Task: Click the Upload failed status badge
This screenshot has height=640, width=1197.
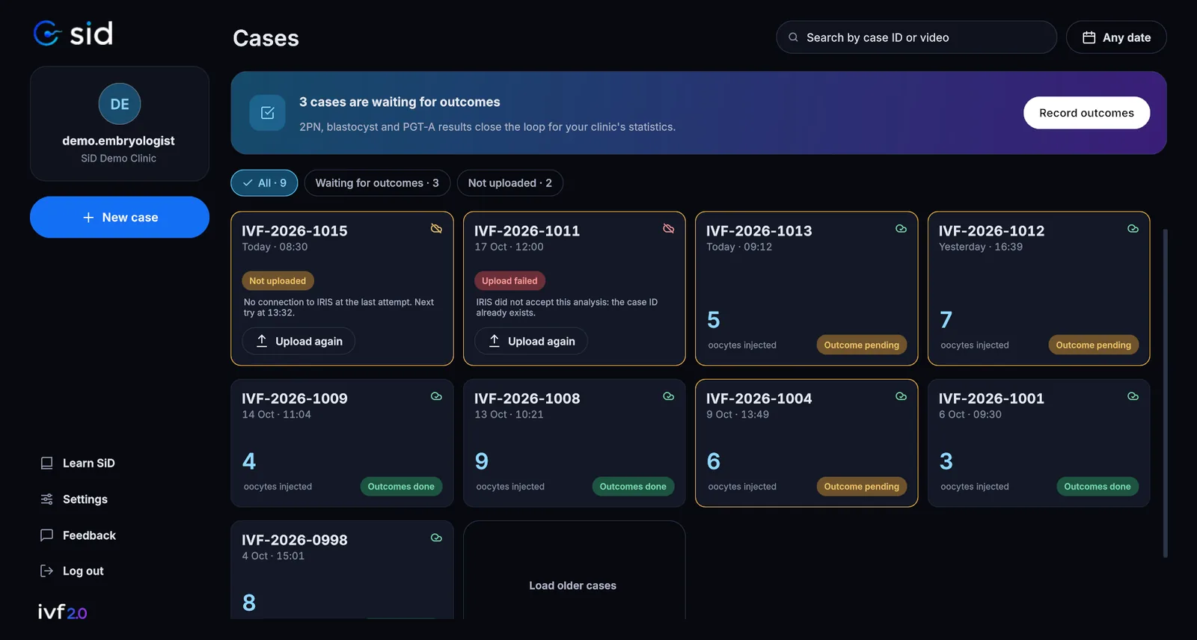Action: click(x=509, y=281)
